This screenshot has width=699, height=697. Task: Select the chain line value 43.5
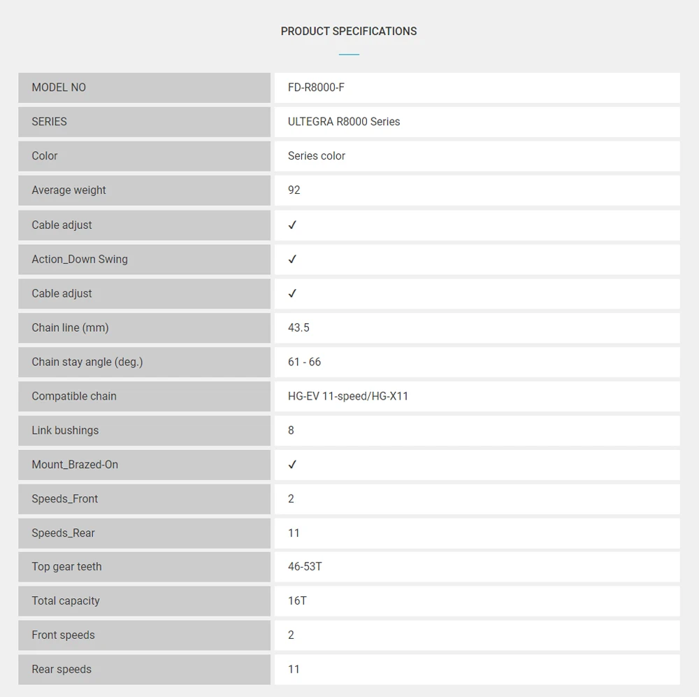[x=298, y=328]
